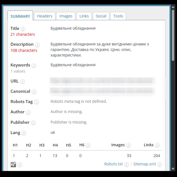Click help icon beside Links column
Screen dimensions: 177x177
pos(157,145)
